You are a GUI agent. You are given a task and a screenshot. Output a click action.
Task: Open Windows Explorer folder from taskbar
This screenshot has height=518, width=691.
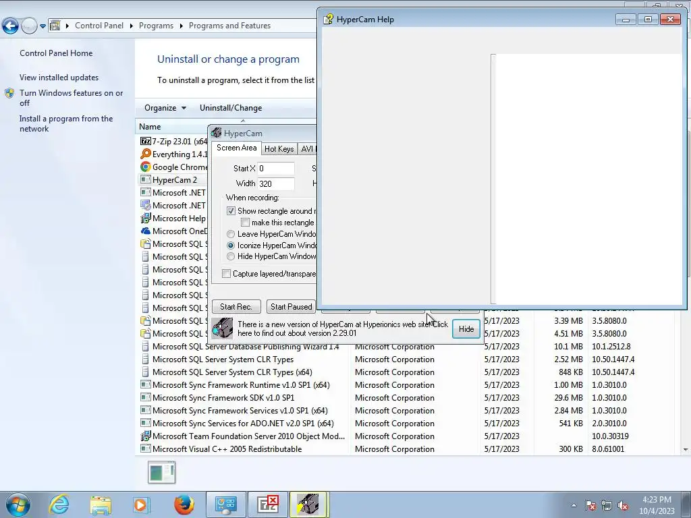[101, 505]
